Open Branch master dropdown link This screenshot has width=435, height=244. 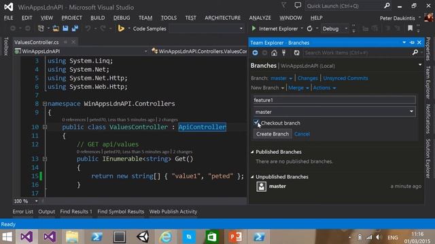[281, 79]
